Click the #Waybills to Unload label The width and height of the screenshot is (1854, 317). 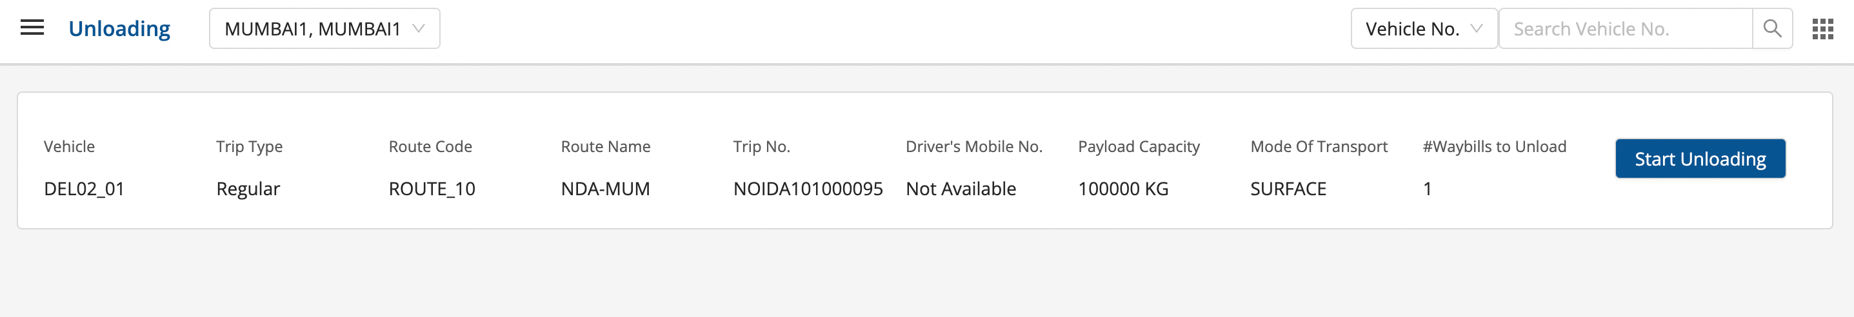point(1494,147)
